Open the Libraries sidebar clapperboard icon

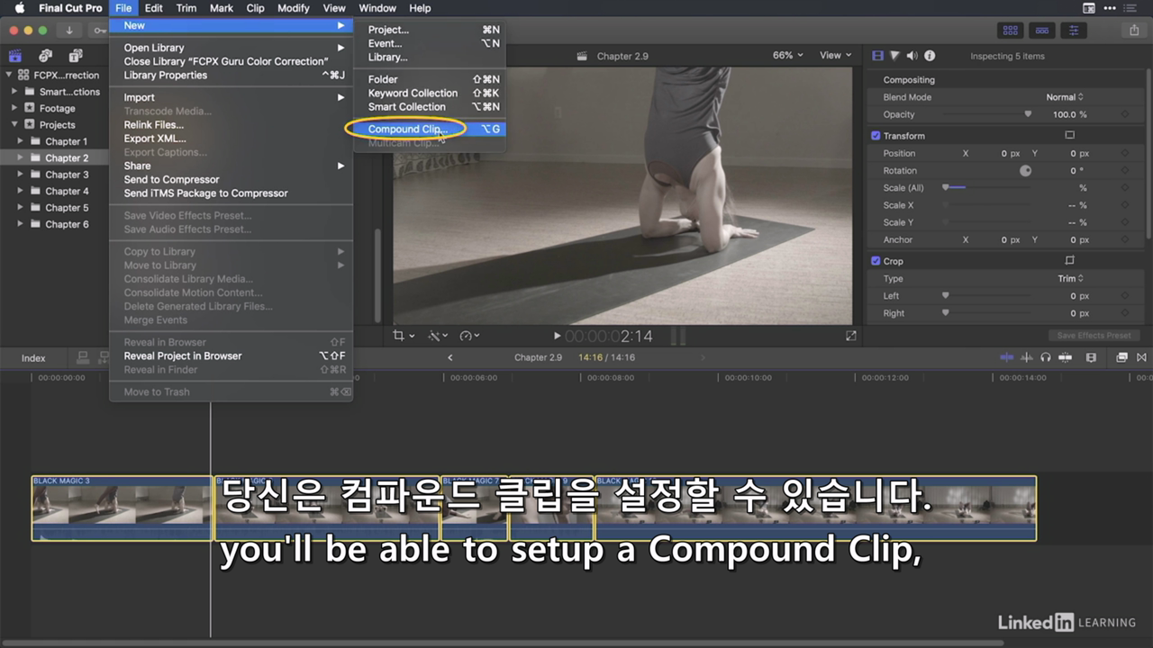(x=15, y=56)
